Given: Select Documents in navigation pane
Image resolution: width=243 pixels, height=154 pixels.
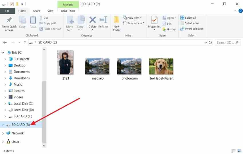Looking at the screenshot, I should pyautogui.click(x=21, y=72).
